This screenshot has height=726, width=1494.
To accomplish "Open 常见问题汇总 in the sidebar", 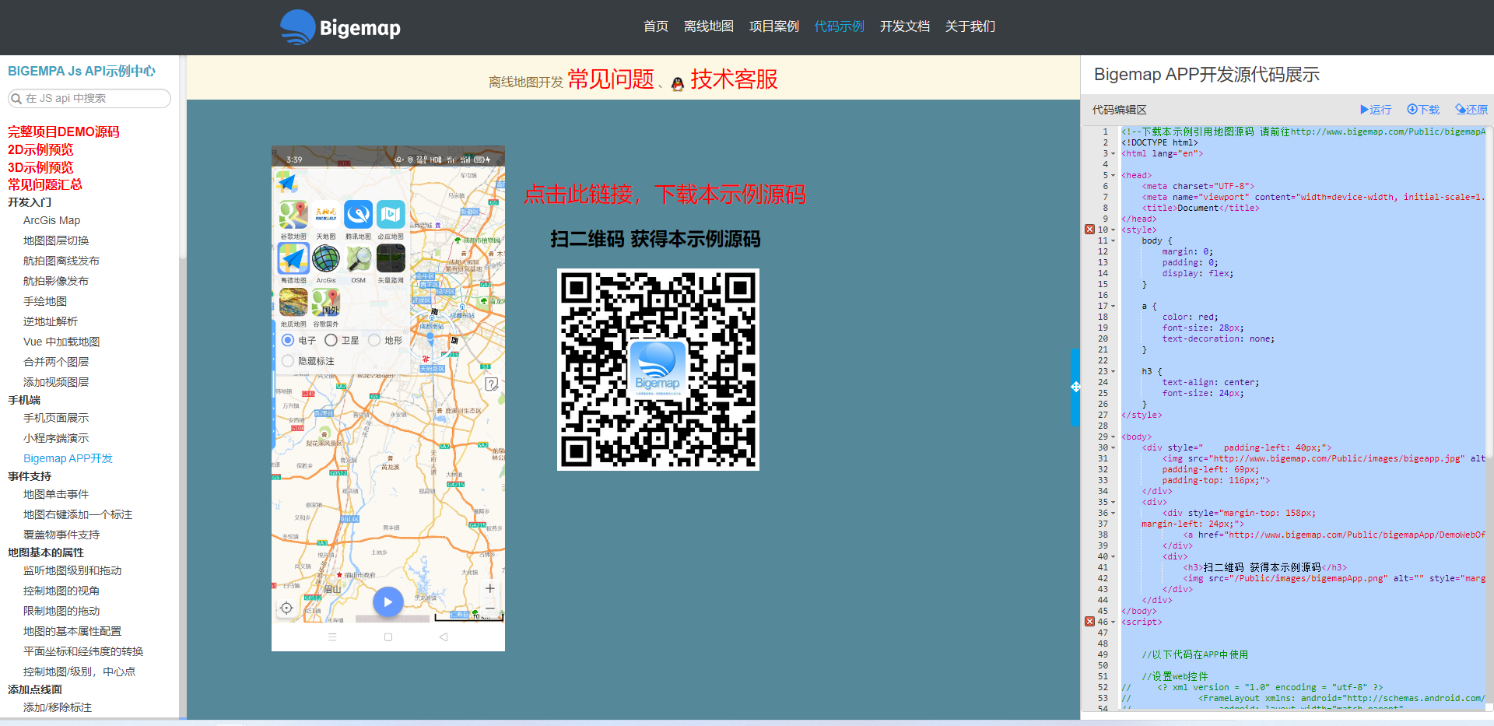I will click(x=45, y=185).
